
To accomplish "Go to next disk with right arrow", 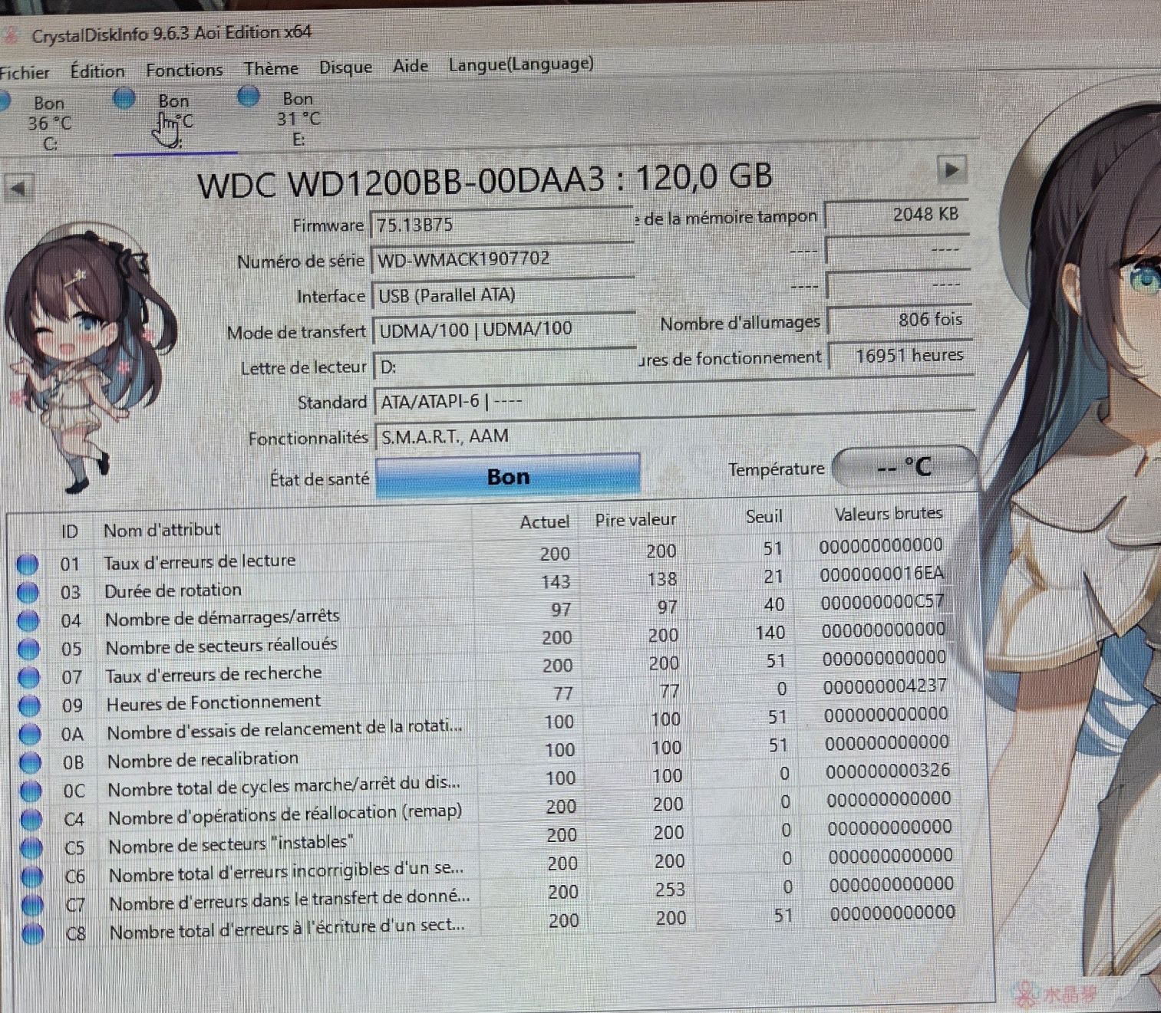I will click(952, 169).
